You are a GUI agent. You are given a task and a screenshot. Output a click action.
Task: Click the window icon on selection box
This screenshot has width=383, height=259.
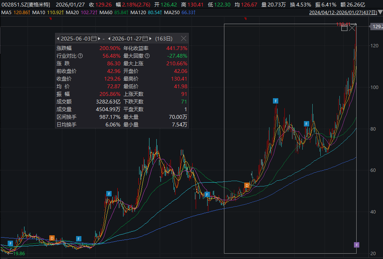click(x=344, y=28)
